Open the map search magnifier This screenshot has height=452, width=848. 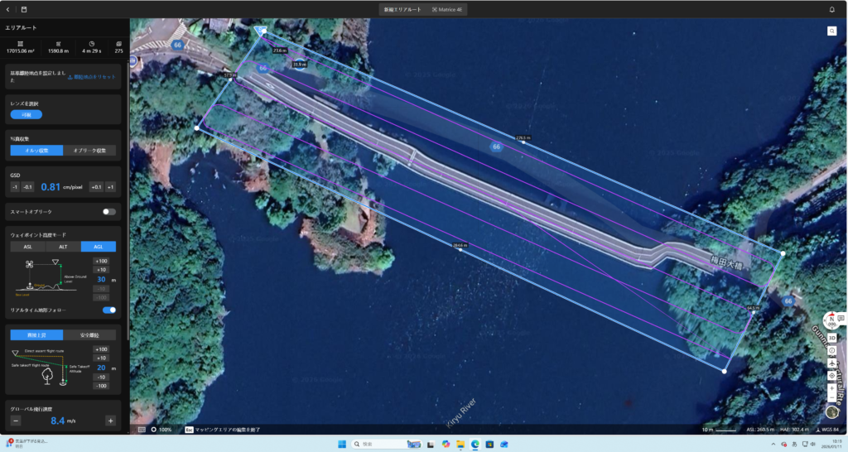point(831,31)
